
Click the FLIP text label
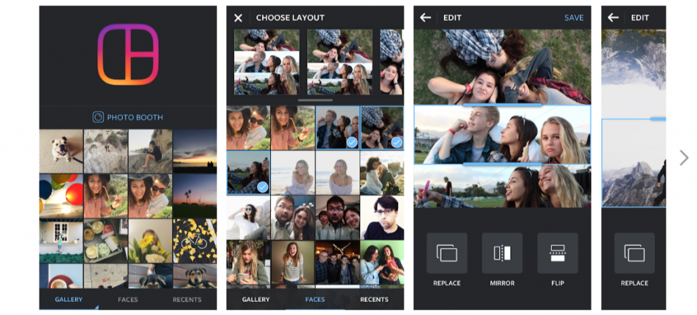(557, 283)
